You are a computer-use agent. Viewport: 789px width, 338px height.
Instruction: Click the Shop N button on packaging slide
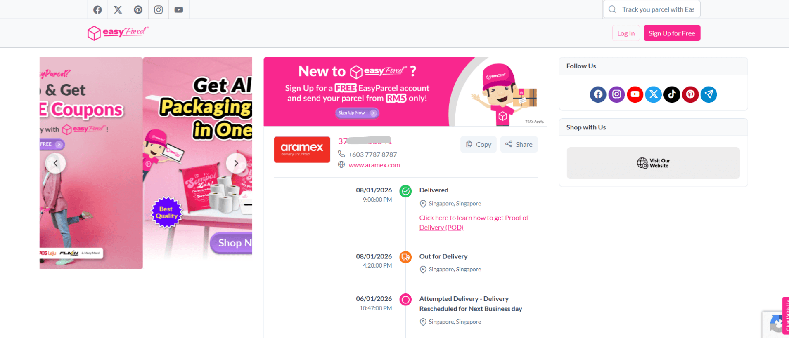point(231,243)
